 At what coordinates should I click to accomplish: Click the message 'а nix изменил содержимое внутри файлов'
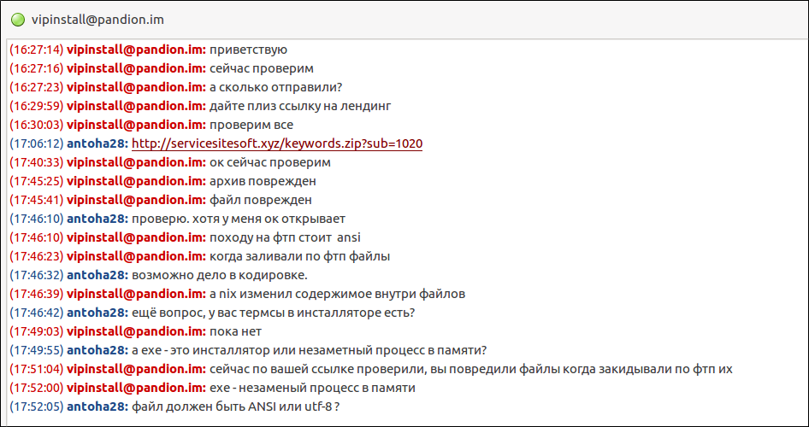coord(338,294)
